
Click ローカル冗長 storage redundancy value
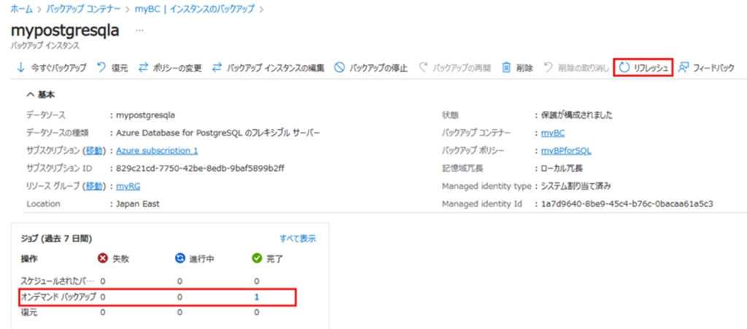pyautogui.click(x=562, y=168)
